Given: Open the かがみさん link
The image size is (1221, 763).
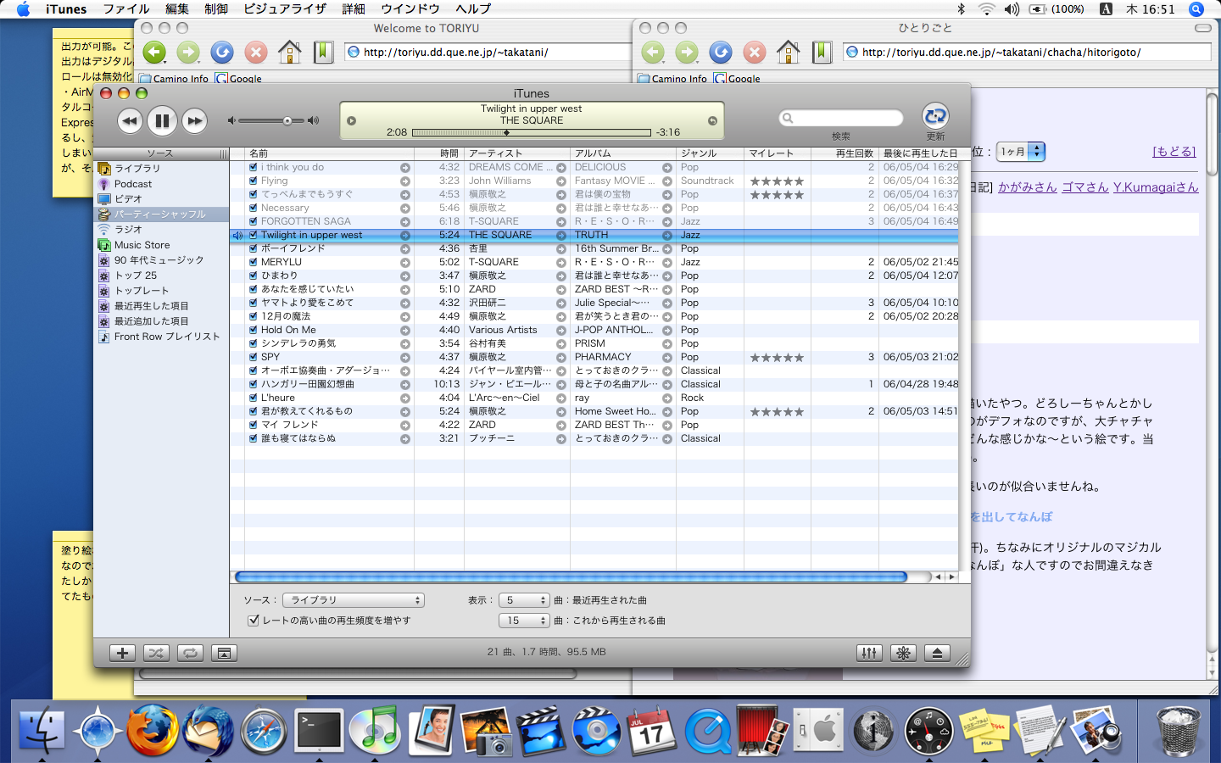Looking at the screenshot, I should (x=1028, y=187).
